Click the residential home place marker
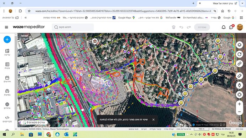This screenshot has width=246, height=138. click(x=95, y=41)
